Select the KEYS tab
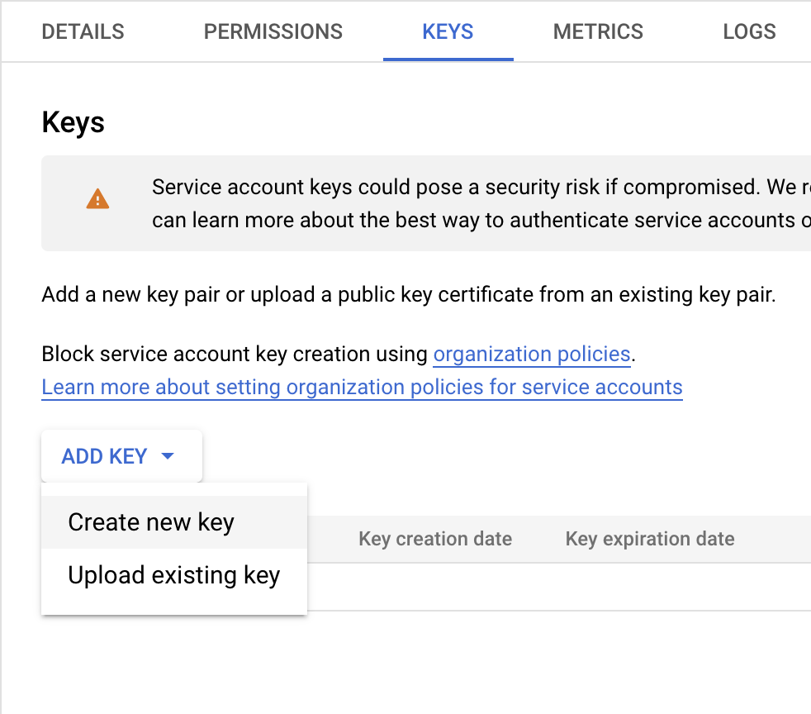 [x=448, y=31]
